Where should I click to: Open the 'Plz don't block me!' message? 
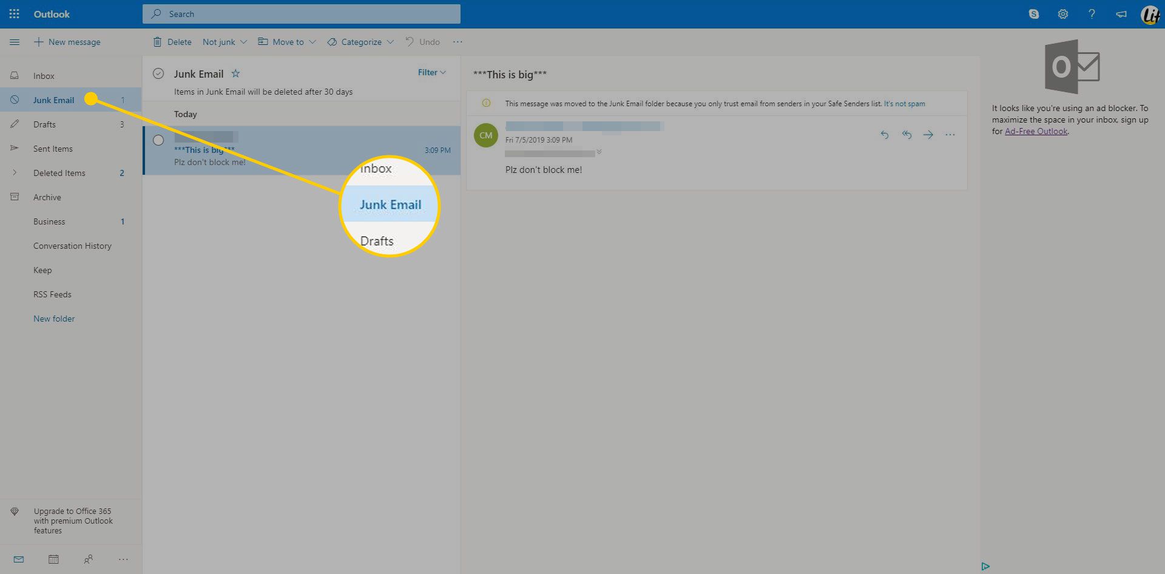pos(302,150)
